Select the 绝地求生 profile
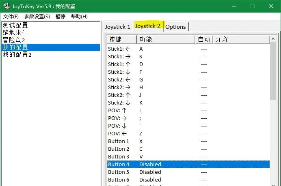The height and width of the screenshot is (186, 281). click(50, 32)
